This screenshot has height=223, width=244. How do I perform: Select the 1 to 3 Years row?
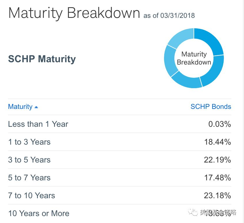pyautogui.click(x=29, y=142)
